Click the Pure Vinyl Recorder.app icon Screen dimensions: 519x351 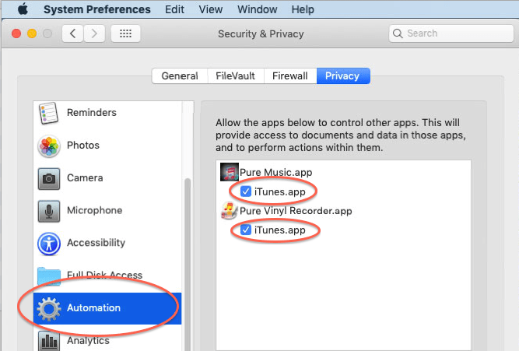pyautogui.click(x=229, y=211)
